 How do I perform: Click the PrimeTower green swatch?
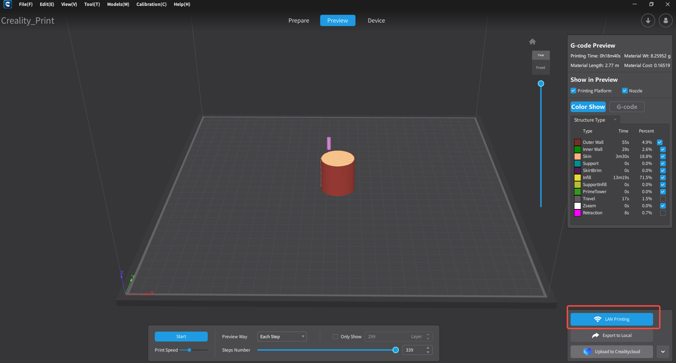(578, 192)
